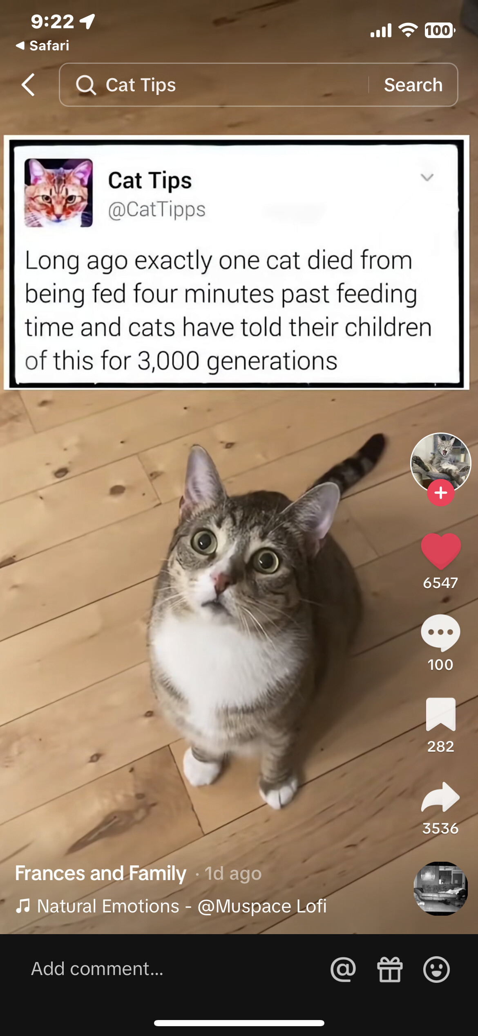Image resolution: width=478 pixels, height=1036 pixels.
Task: Mention someone using the @ icon
Action: tap(343, 969)
